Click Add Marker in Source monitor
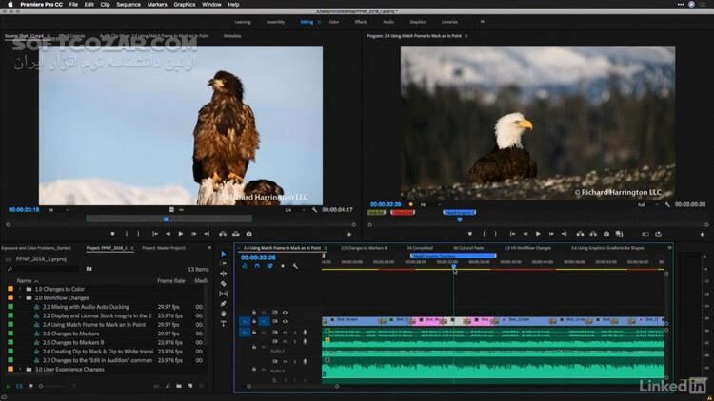 pyautogui.click(x=112, y=234)
